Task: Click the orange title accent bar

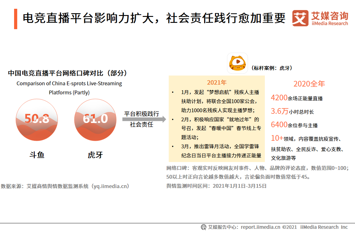Action: 16,19
